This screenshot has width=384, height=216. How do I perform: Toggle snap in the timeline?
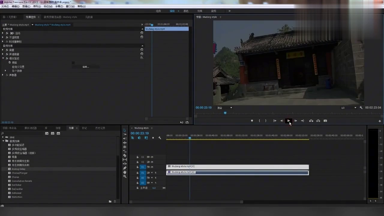tap(139, 138)
